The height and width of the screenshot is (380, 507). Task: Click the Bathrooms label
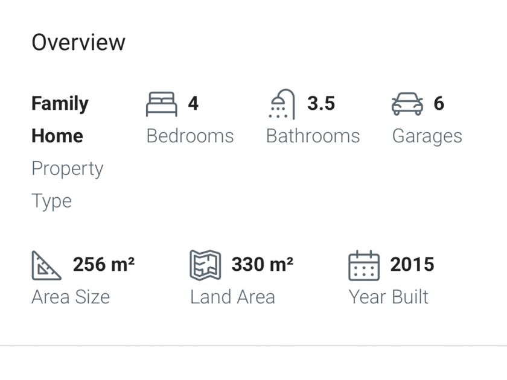coord(313,136)
